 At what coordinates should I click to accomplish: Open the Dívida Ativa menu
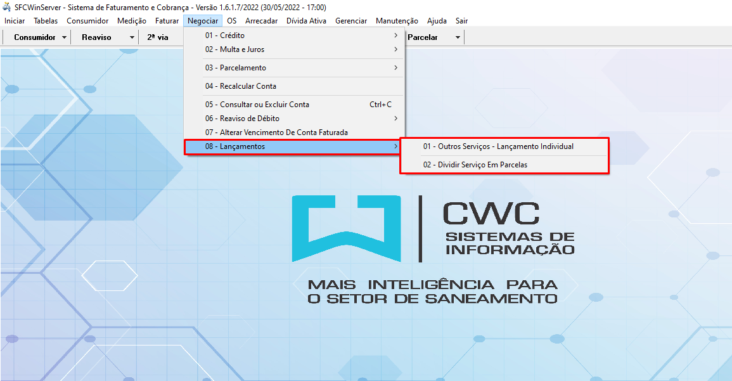point(306,20)
